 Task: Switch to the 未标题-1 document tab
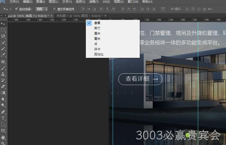point(79,16)
